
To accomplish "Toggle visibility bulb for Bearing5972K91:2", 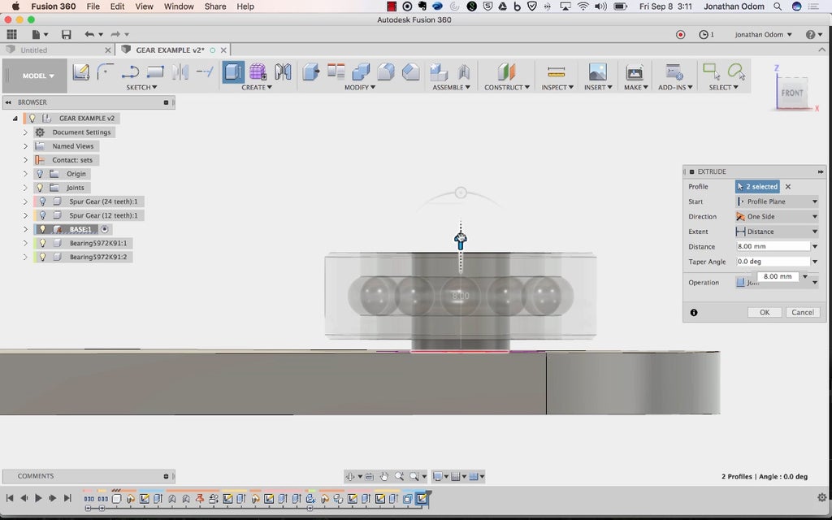I will (43, 257).
